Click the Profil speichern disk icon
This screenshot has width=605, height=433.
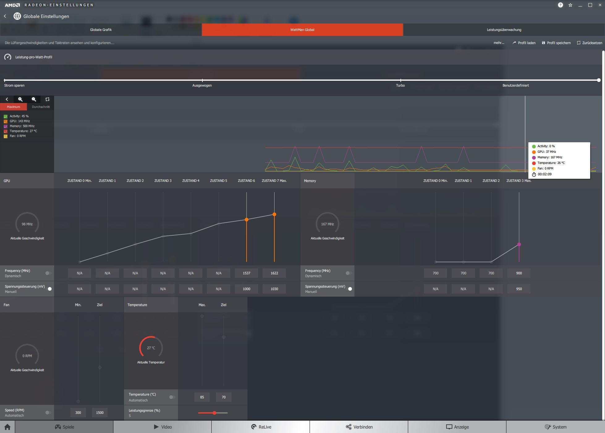543,43
